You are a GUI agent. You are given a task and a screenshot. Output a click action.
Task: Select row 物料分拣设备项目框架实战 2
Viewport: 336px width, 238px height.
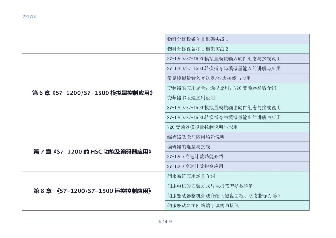237,49
